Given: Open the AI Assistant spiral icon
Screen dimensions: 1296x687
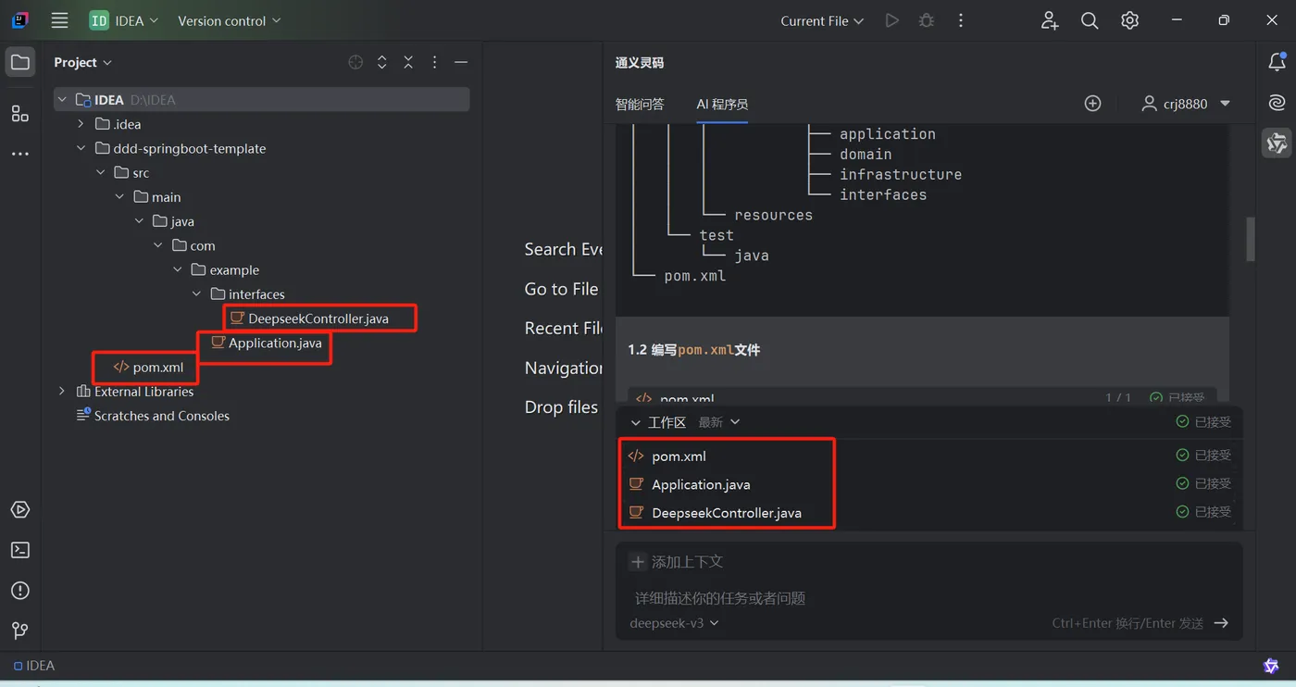Looking at the screenshot, I should click(x=1277, y=103).
